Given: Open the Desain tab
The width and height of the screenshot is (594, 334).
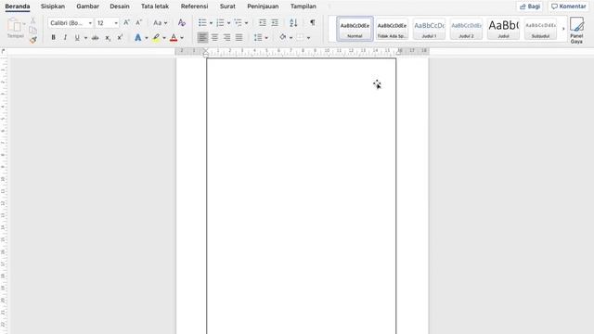Looking at the screenshot, I should 120,6.
